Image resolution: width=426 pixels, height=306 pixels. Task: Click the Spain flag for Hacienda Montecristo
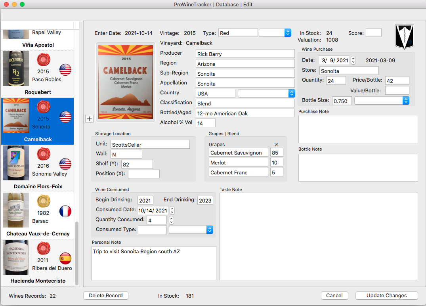(x=65, y=258)
